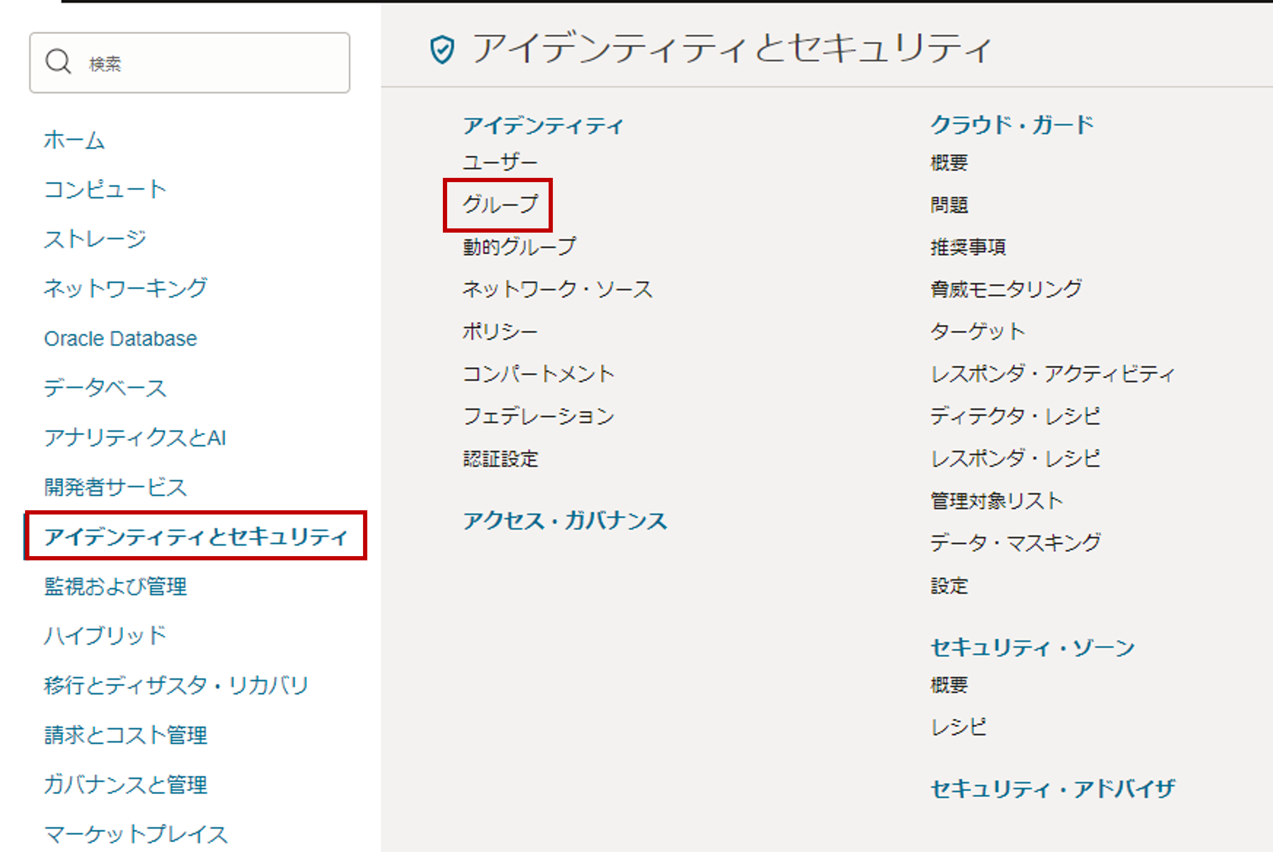
Task: Select ネットワーキング menu category
Action: click(x=126, y=289)
